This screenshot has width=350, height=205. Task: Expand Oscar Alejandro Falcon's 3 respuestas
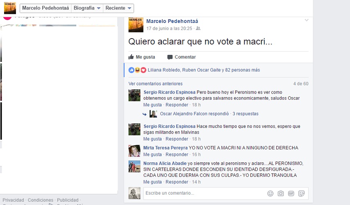[x=245, y=114]
